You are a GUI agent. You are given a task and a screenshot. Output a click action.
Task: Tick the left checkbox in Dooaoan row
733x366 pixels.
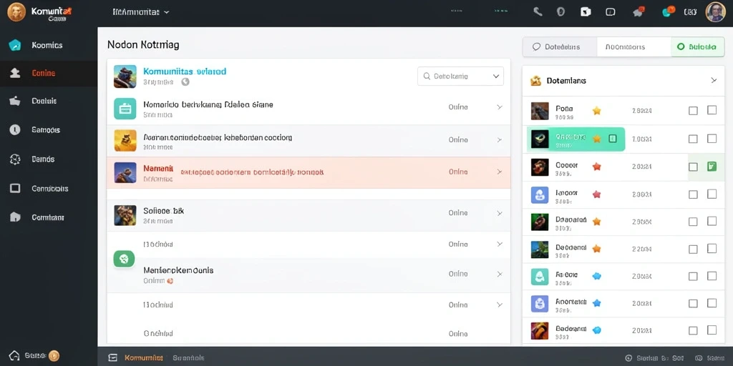click(x=693, y=222)
